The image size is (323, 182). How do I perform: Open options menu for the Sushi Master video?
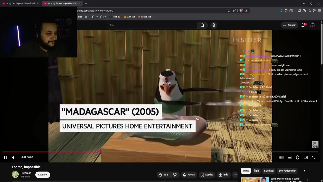(x=307, y=179)
